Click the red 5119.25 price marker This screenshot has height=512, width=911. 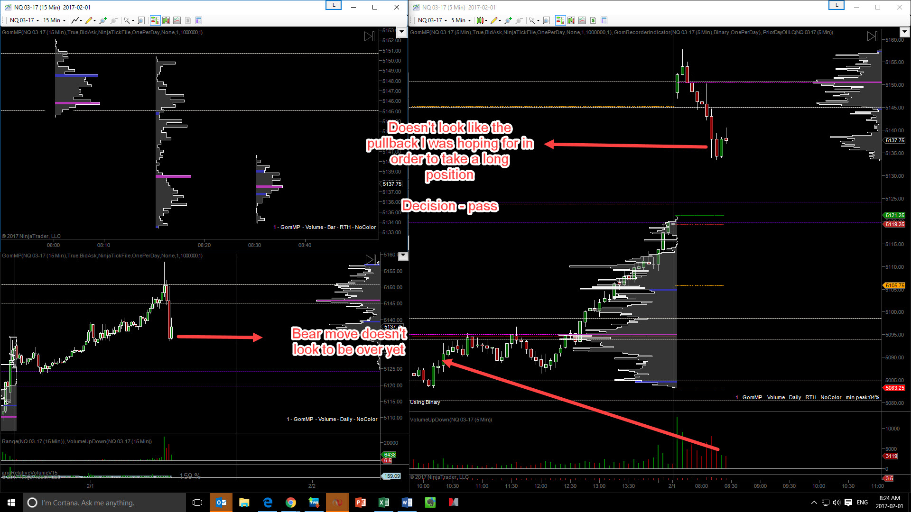895,224
